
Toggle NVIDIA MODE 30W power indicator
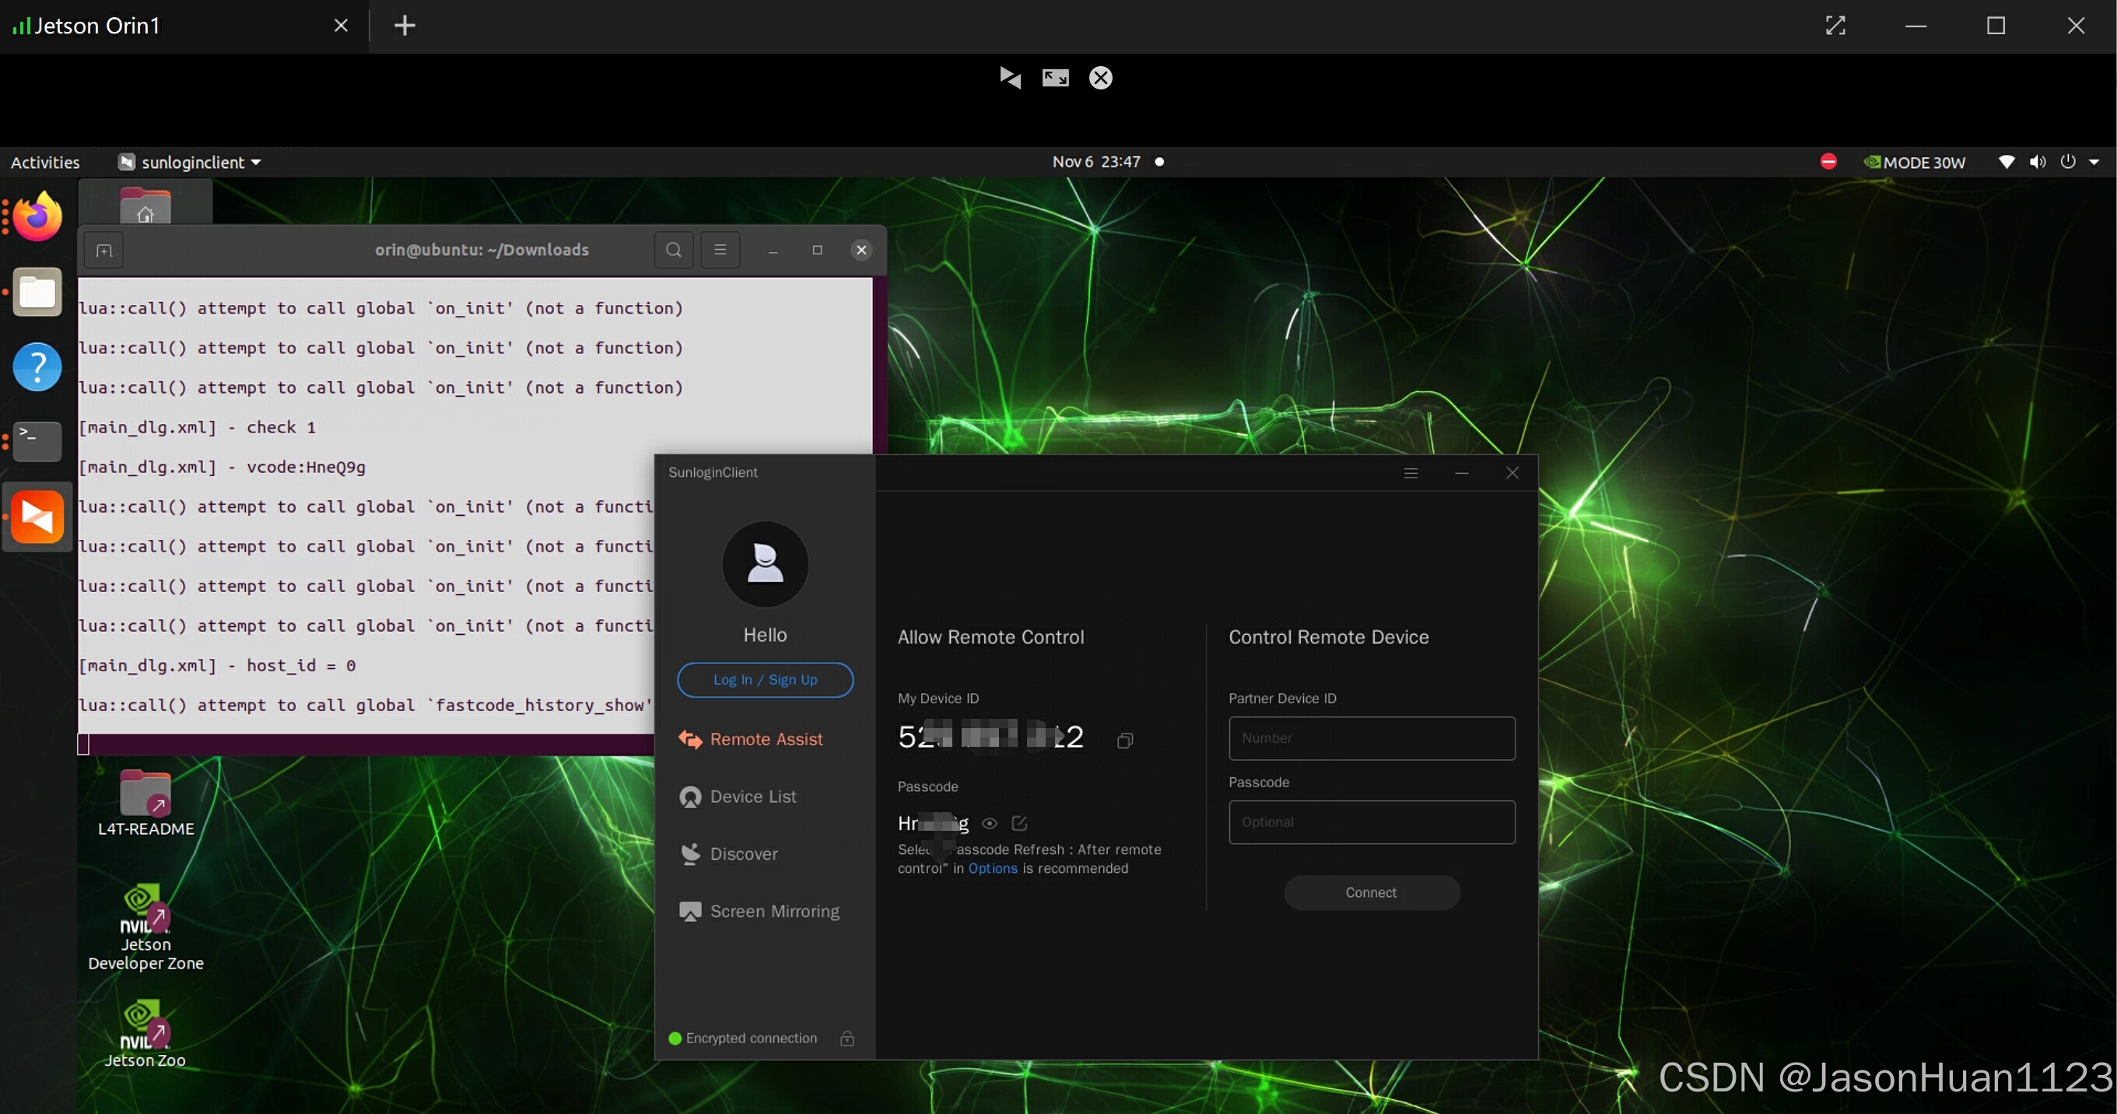point(1914,163)
